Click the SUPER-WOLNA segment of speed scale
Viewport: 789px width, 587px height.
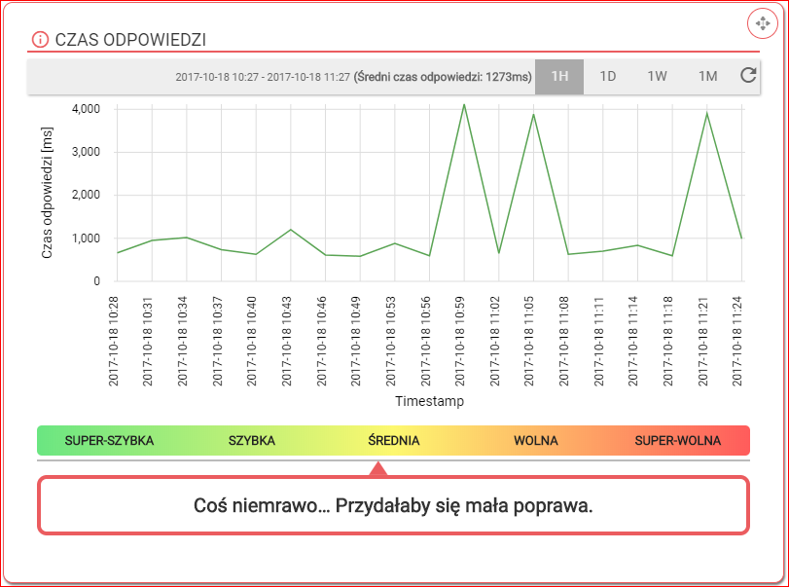678,440
